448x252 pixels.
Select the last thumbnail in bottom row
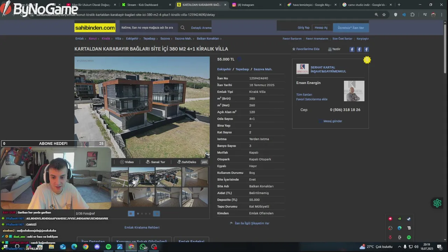tap(195, 197)
